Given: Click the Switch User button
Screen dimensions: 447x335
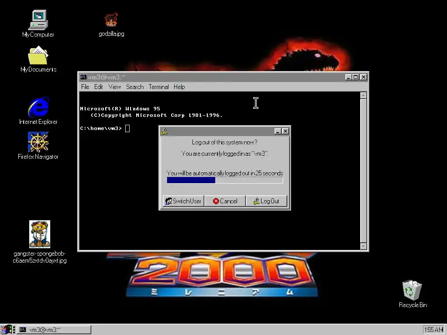Looking at the screenshot, I should coord(183,201).
